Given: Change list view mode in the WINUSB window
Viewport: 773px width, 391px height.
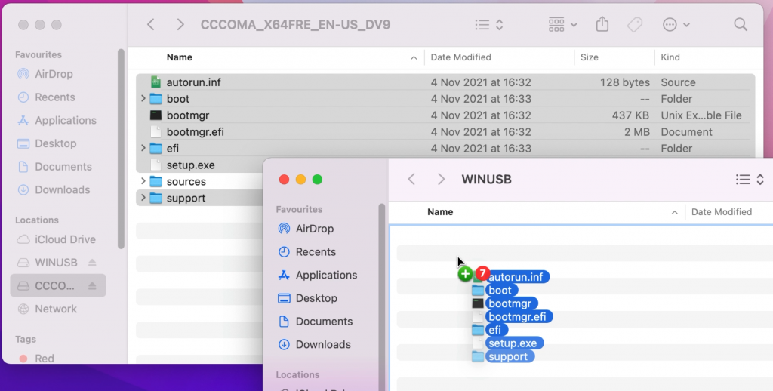Looking at the screenshot, I should click(x=750, y=180).
